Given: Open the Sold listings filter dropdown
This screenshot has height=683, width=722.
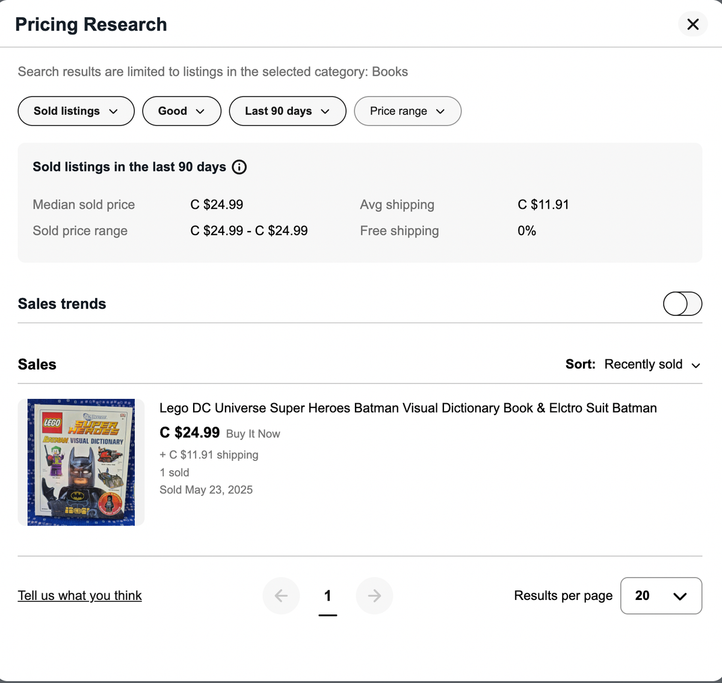Looking at the screenshot, I should [76, 111].
